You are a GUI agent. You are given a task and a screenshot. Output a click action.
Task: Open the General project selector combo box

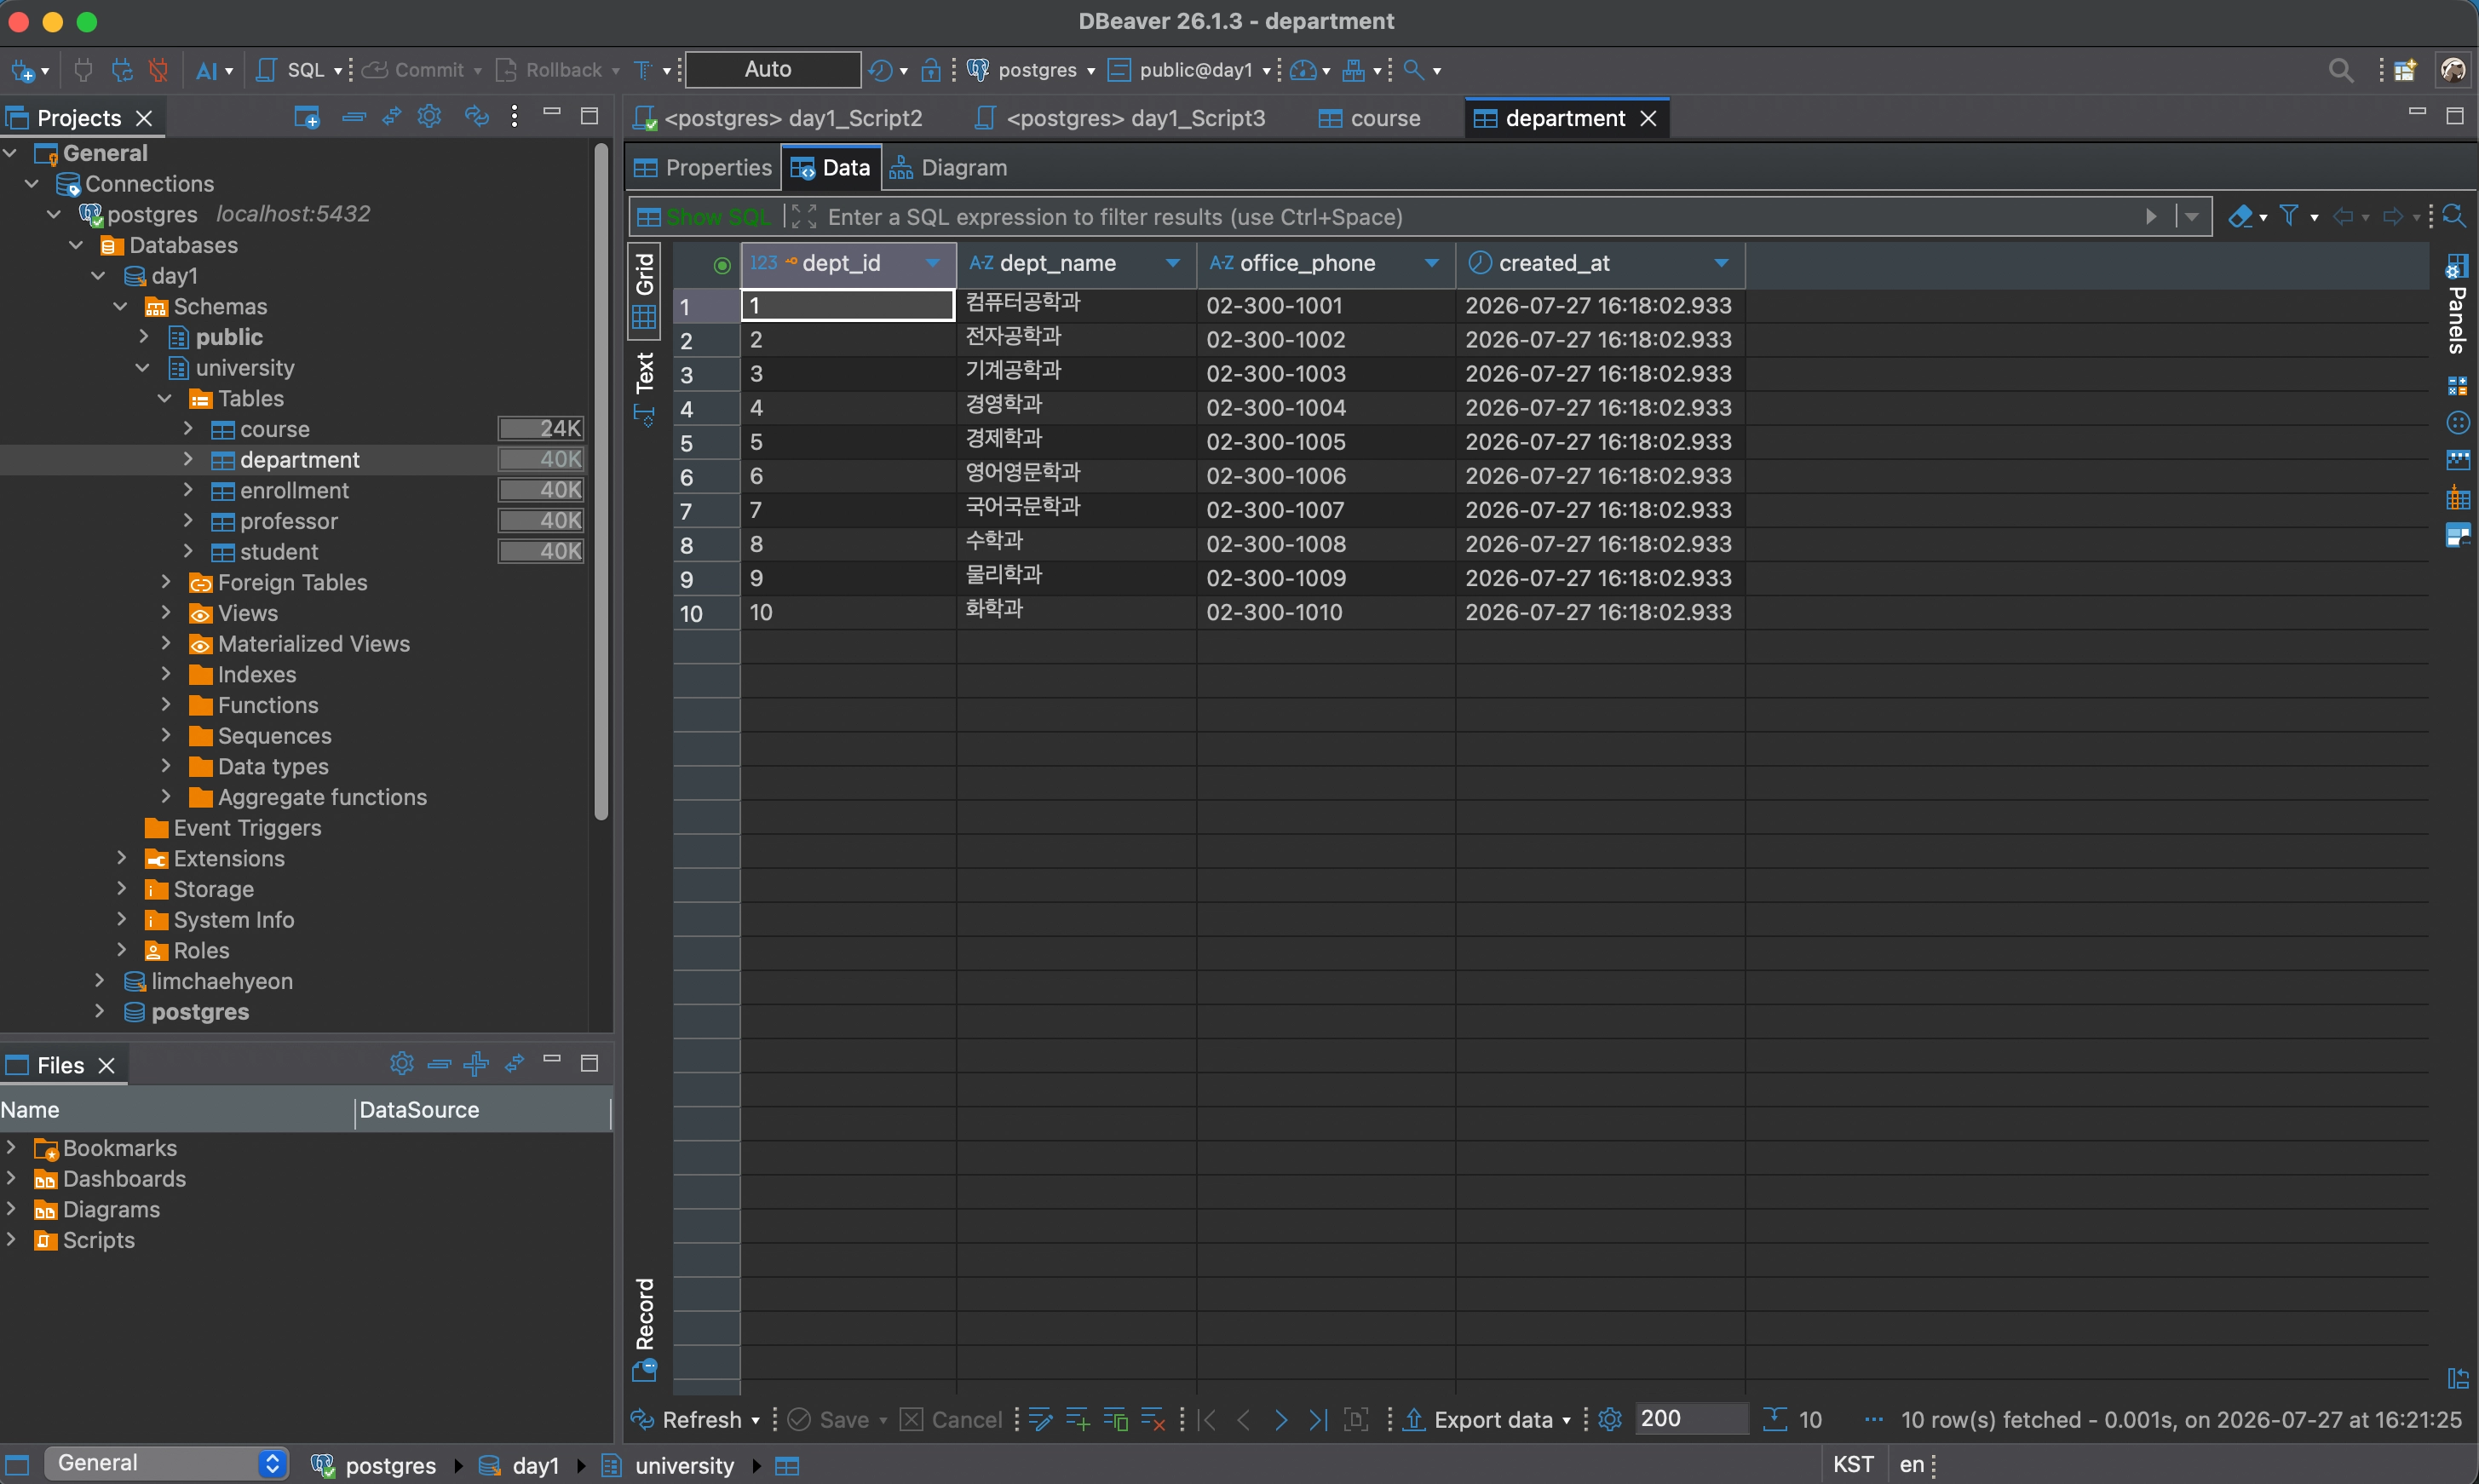166,1464
